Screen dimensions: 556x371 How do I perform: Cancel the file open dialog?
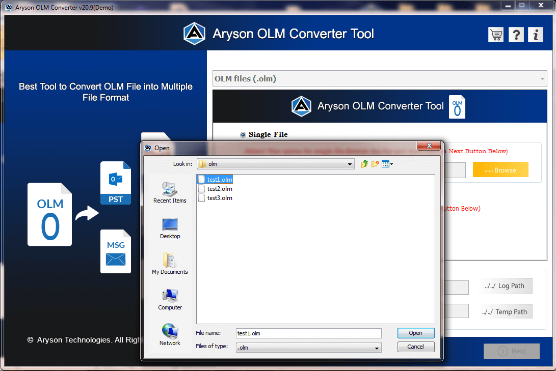416,347
